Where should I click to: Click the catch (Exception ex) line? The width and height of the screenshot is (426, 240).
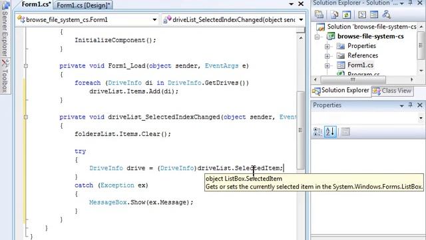point(111,185)
